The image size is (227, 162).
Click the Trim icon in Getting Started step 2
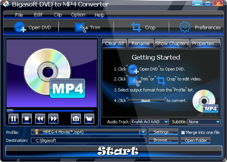[x=134, y=81]
